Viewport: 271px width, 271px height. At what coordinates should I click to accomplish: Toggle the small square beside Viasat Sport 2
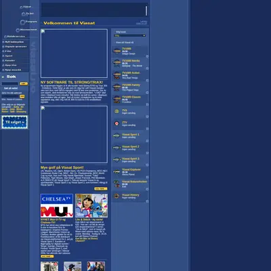click(x=147, y=153)
